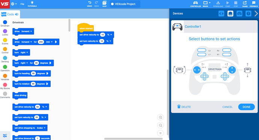Select the left joystick on controller diagram
The height and width of the screenshot is (140, 259).
[x=197, y=70]
